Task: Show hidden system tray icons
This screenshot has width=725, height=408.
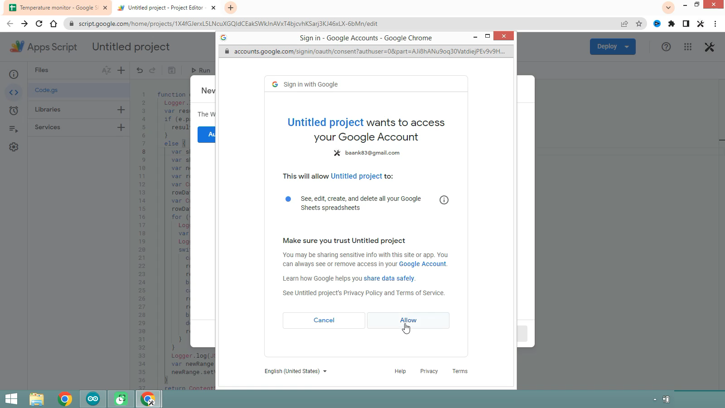Action: tap(655, 399)
